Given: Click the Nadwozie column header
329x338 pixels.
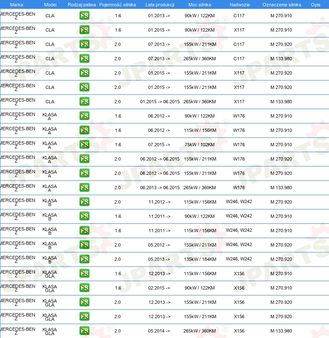Looking at the screenshot, I should coord(239,5).
